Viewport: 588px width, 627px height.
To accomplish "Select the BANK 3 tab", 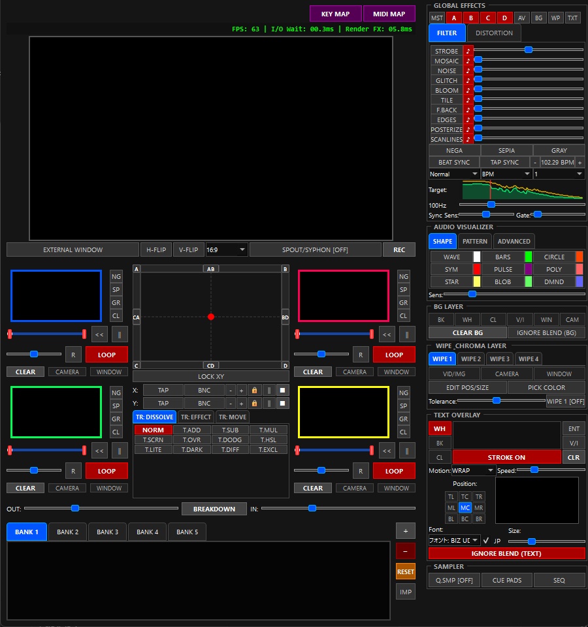I will (x=107, y=532).
